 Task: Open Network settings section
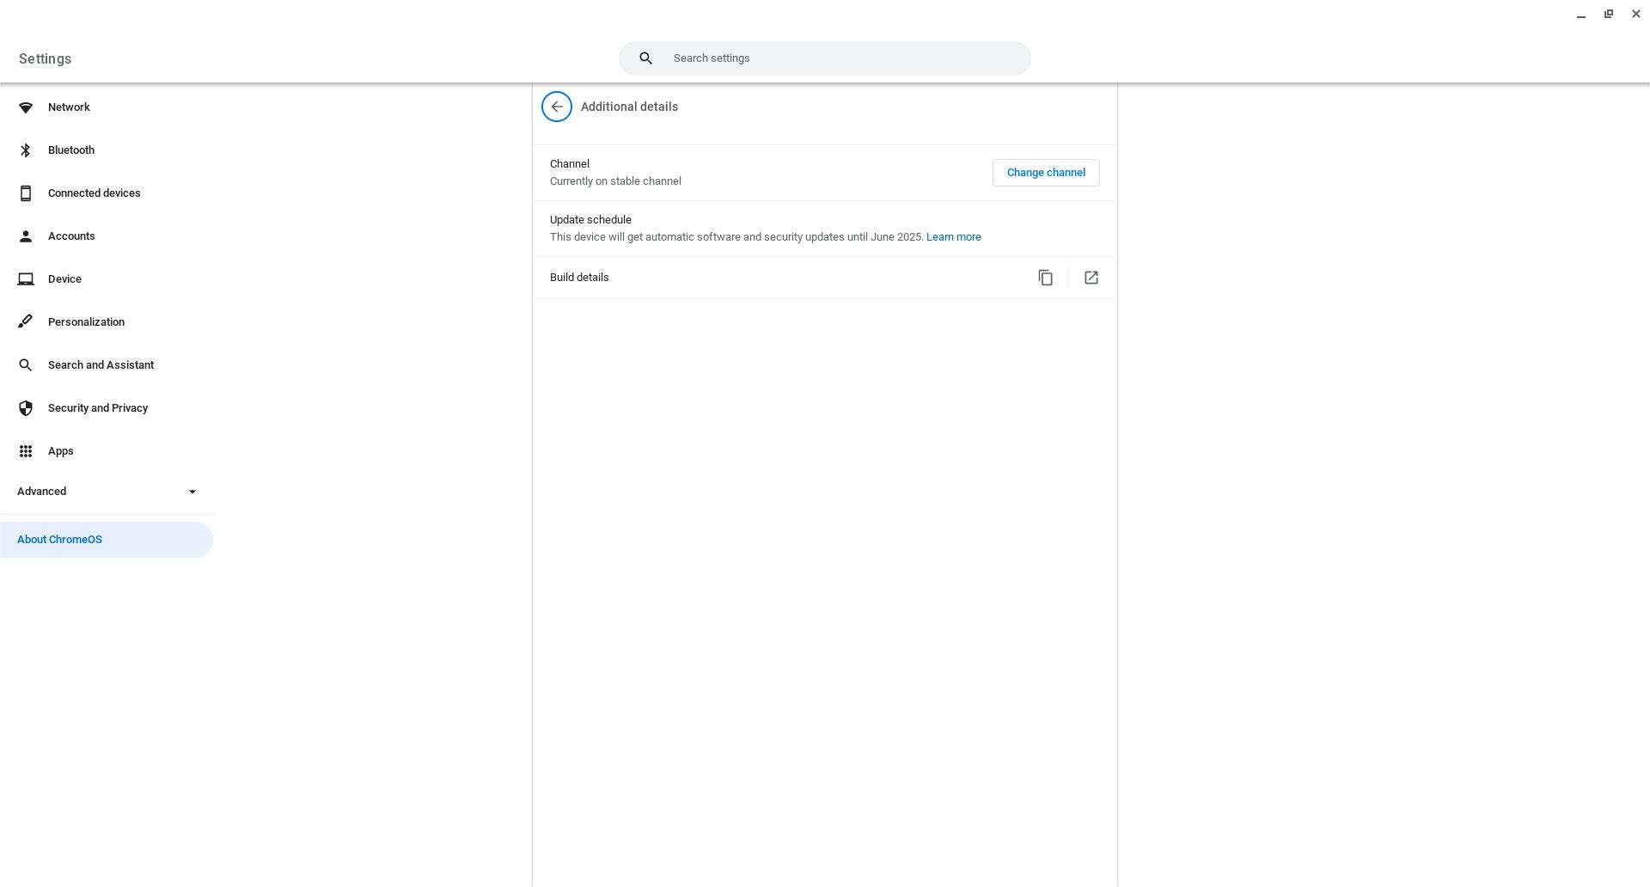point(107,107)
